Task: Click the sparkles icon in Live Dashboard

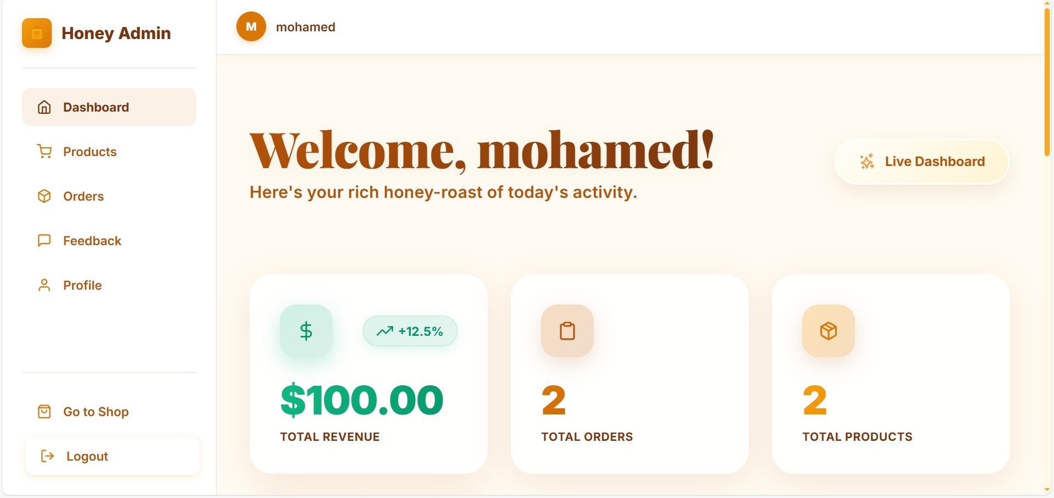Action: [x=867, y=162]
